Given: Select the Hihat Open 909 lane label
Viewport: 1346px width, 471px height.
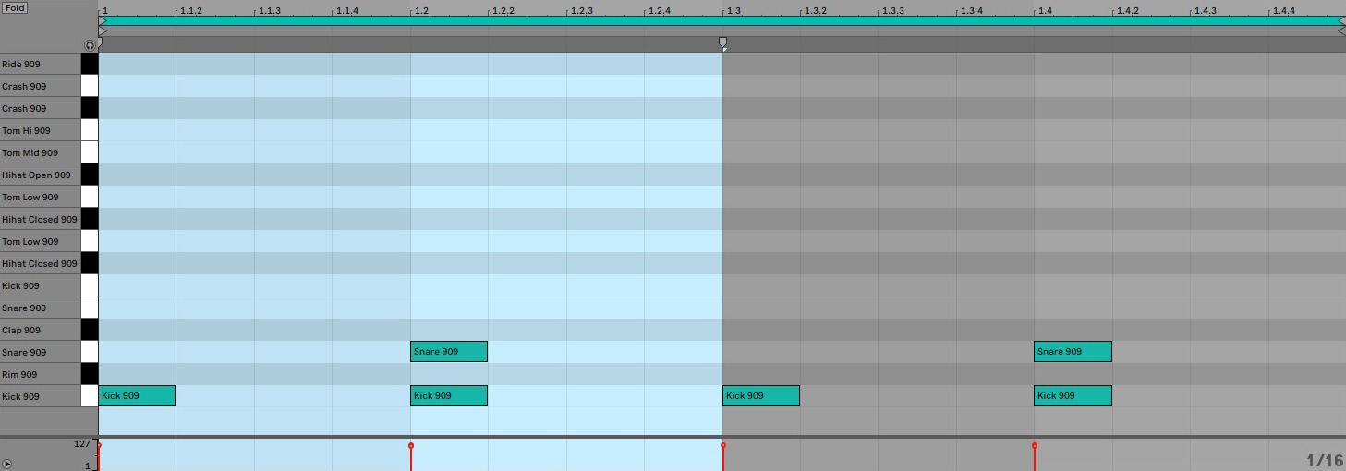Looking at the screenshot, I should click(37, 175).
